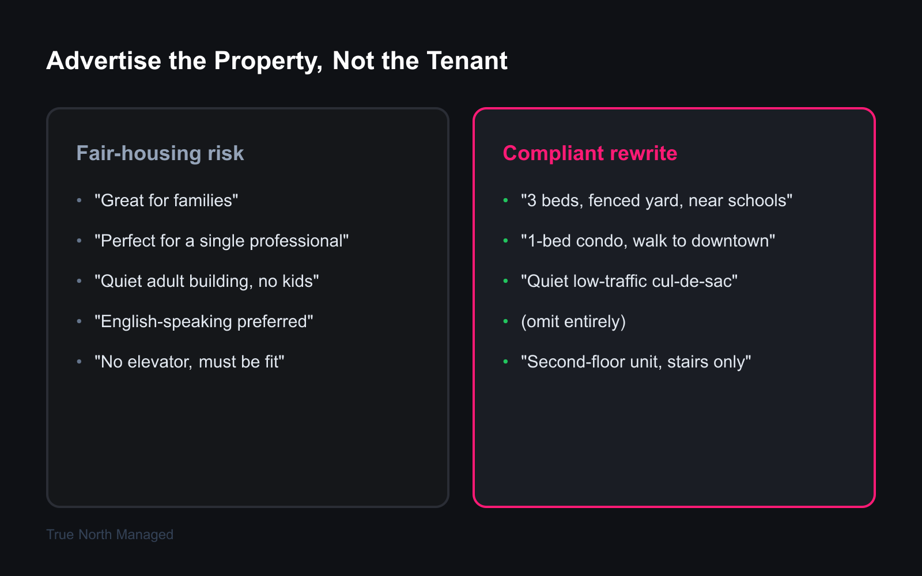This screenshot has width=922, height=576.
Task: Click 'Quiet low-traffic cul-de-sac' bullet
Action: (x=629, y=281)
